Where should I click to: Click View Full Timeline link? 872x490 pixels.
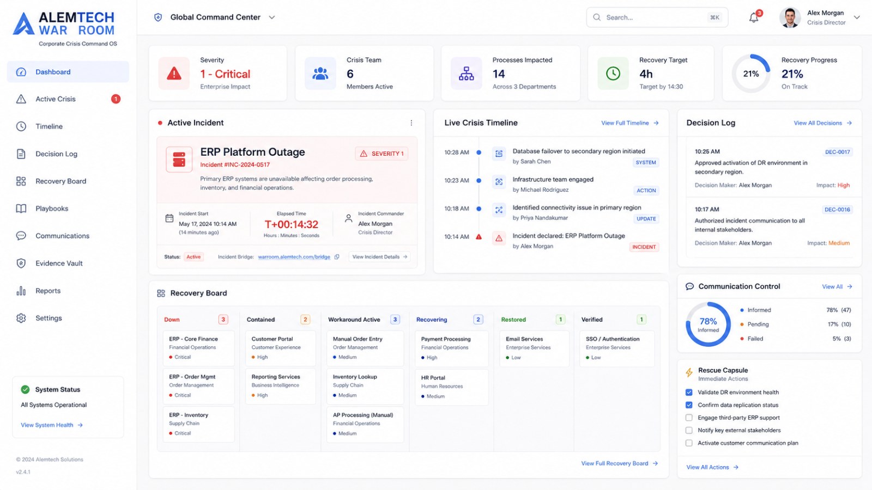[630, 123]
